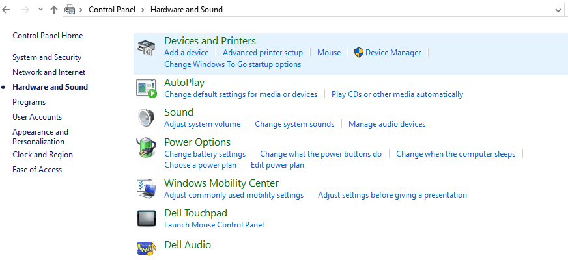Change what the power buttons do
This screenshot has height=260, width=568.
[x=321, y=154]
